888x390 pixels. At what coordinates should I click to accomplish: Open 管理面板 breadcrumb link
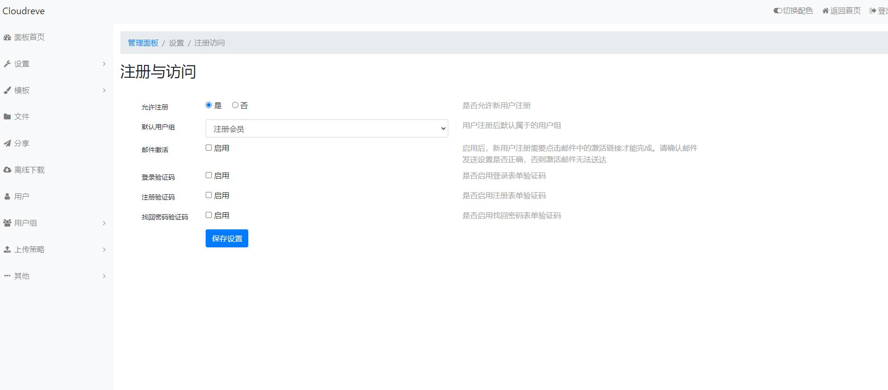point(143,43)
